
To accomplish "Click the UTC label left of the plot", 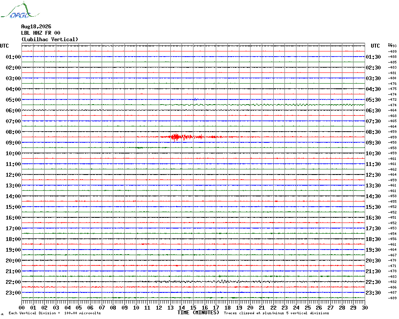I will pos(4,46).
